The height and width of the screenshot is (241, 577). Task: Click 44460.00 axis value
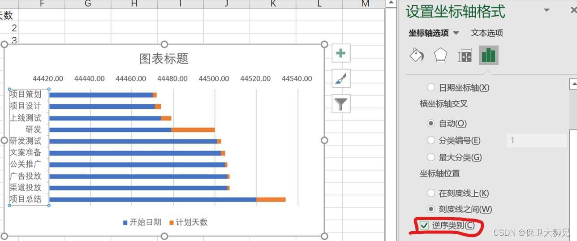pos(131,79)
